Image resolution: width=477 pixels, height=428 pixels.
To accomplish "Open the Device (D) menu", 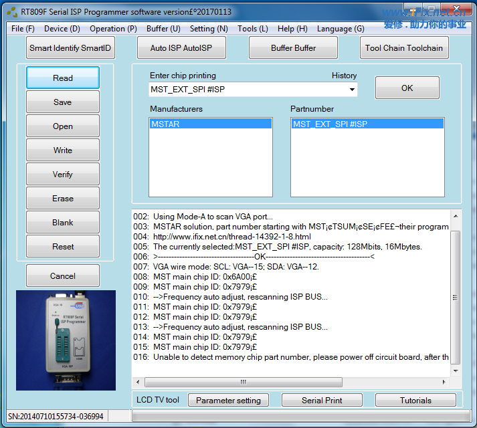I will click(62, 29).
